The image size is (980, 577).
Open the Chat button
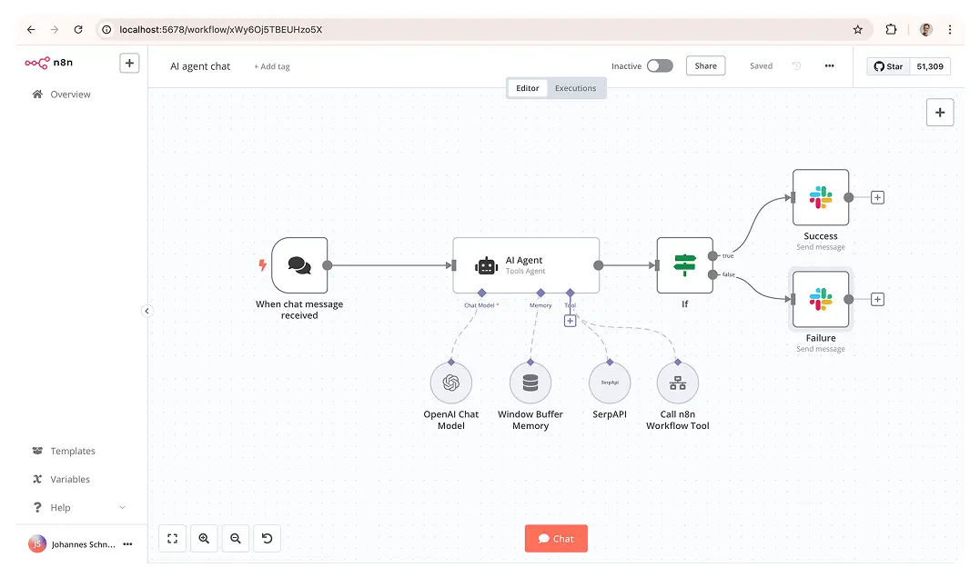point(556,538)
